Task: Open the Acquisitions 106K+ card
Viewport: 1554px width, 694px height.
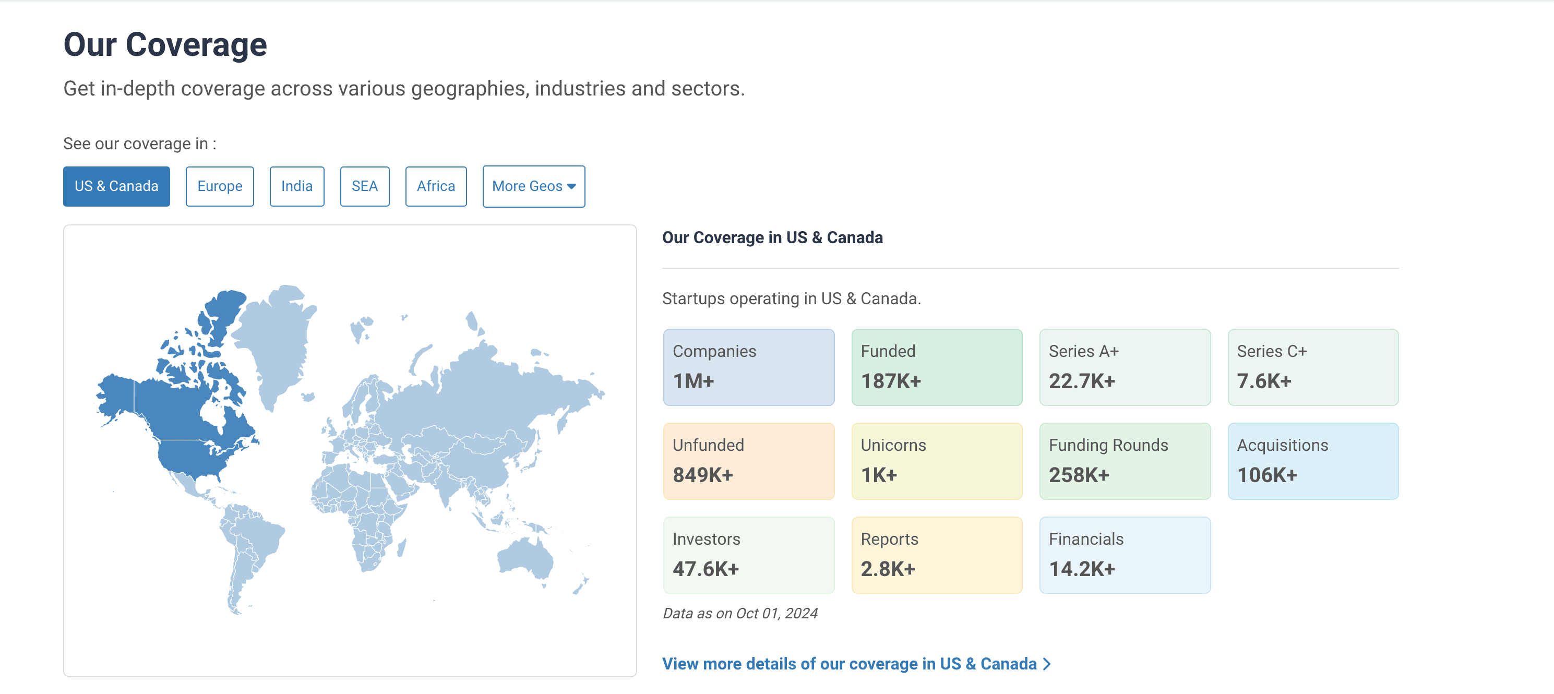Action: click(x=1313, y=461)
